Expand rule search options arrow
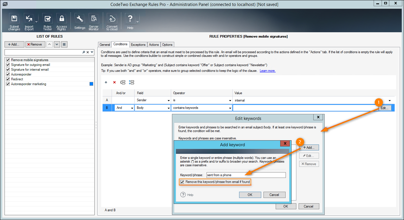This screenshot has height=220, width=404. point(92,52)
